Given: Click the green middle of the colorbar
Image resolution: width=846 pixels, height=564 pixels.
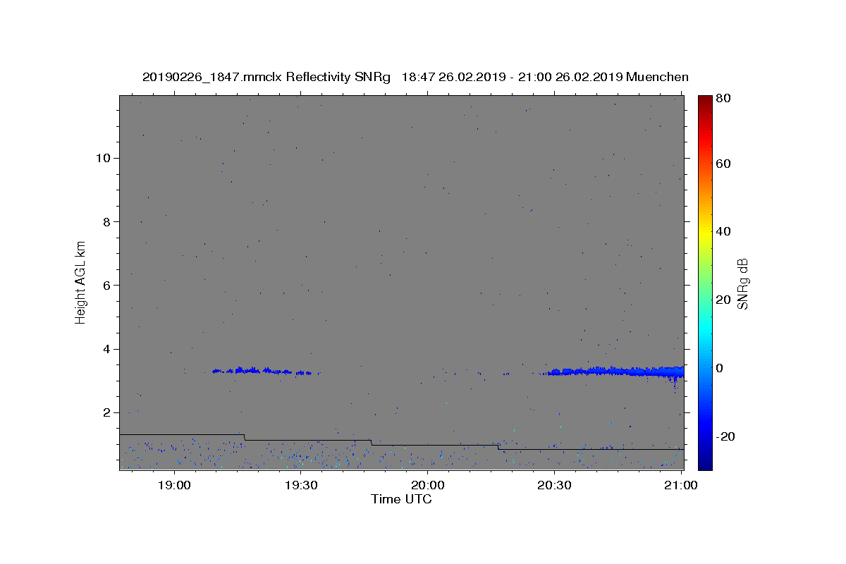Looking at the screenshot, I should click(705, 282).
